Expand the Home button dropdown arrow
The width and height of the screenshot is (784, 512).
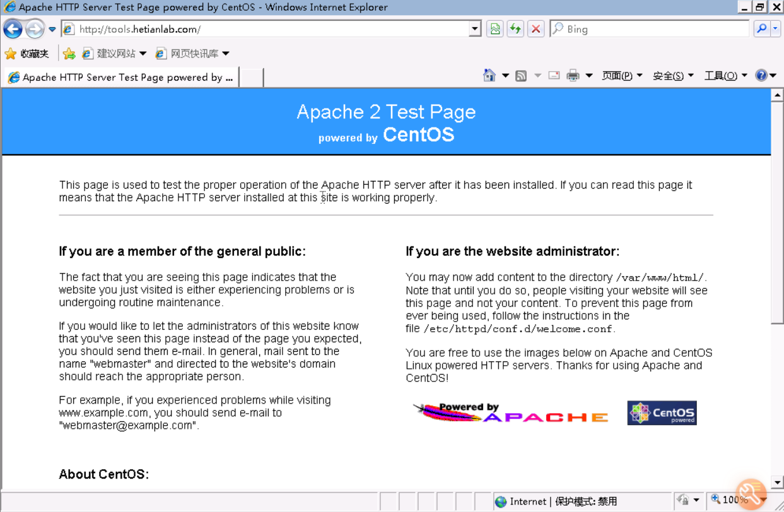tap(505, 76)
